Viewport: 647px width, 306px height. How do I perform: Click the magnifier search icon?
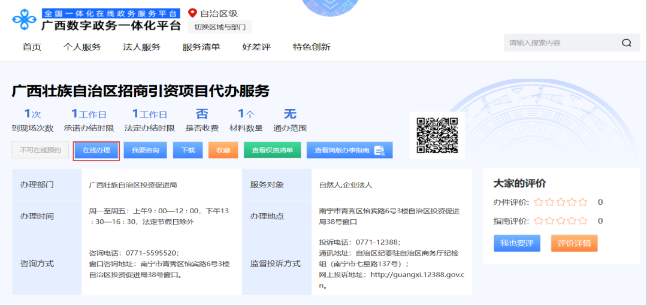click(x=627, y=43)
